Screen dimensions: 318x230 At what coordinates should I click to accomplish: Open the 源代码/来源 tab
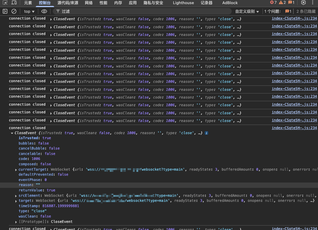tap(68, 3)
